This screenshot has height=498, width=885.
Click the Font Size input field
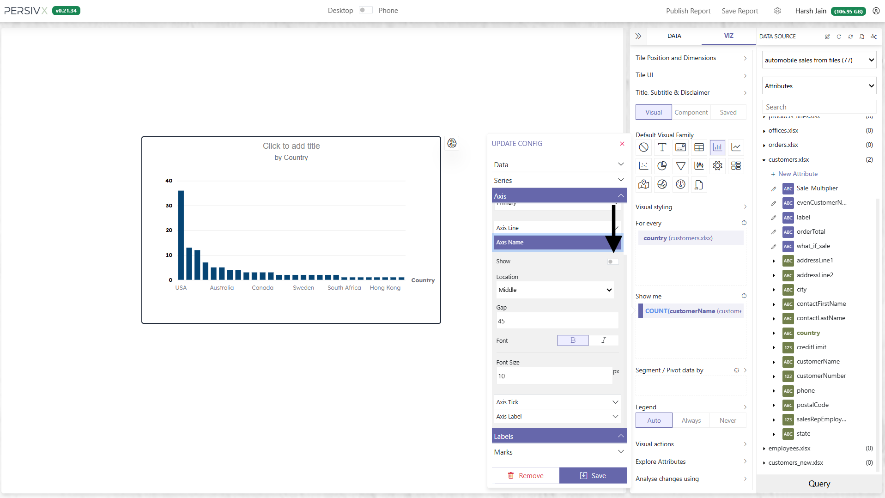pyautogui.click(x=554, y=376)
